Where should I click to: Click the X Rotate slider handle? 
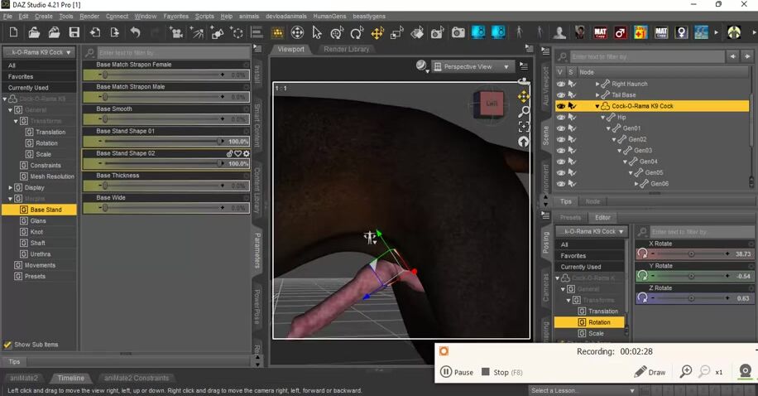(x=692, y=254)
